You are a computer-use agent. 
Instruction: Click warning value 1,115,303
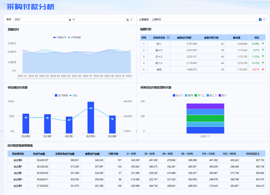click(242, 50)
